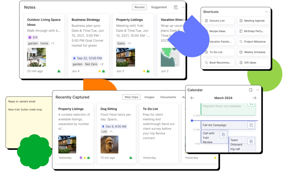The height and width of the screenshot is (180, 289).
Task: Click note icon on Fall Ad Campaign event
Action: tap(251, 125)
